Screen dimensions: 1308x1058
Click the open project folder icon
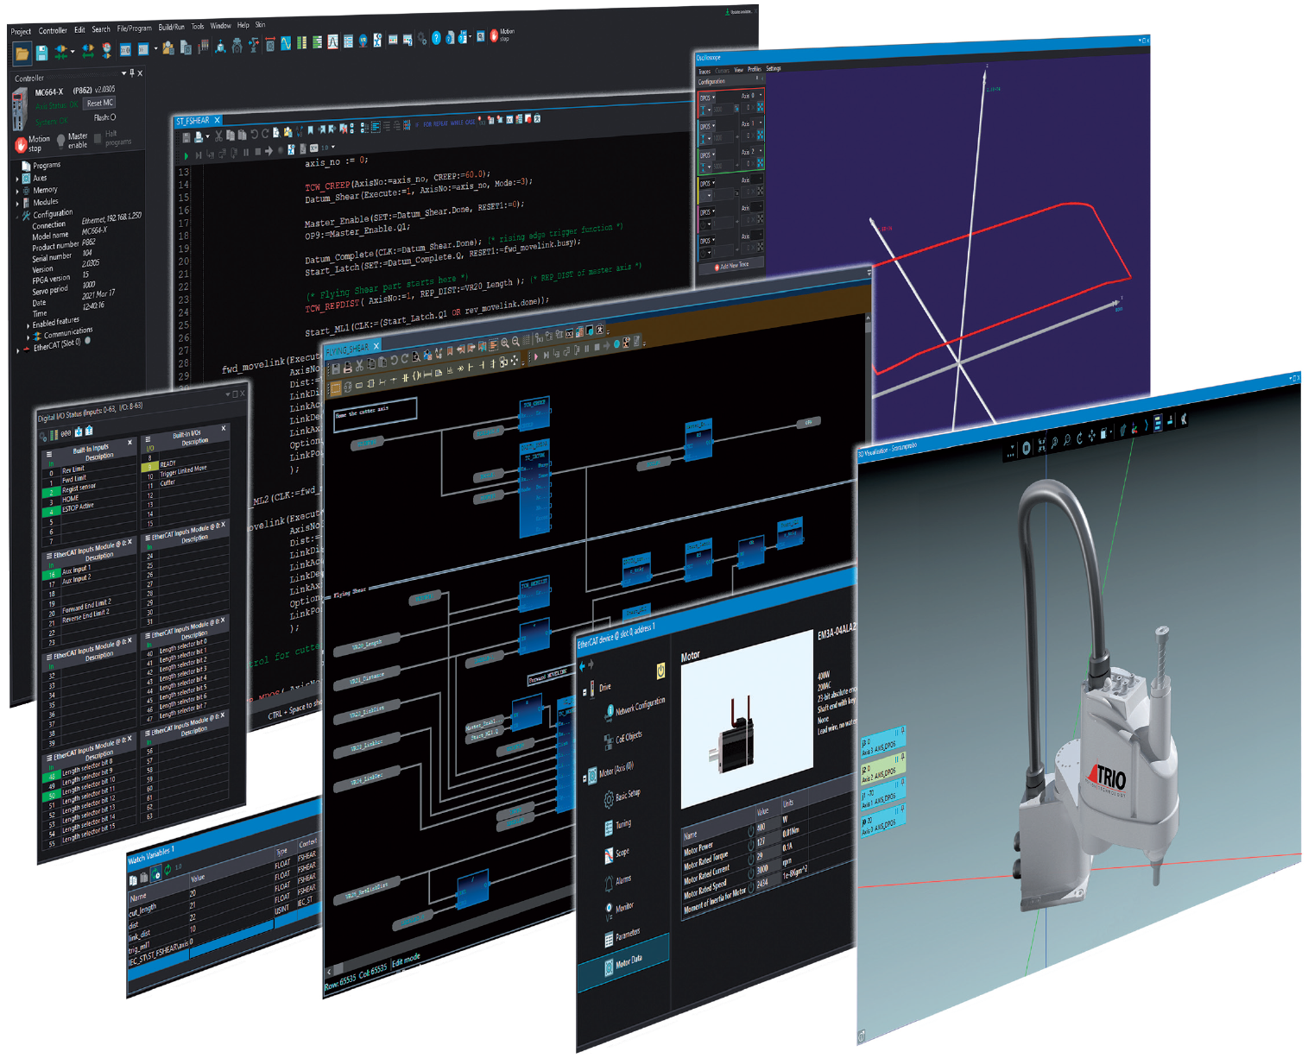pyautogui.click(x=22, y=54)
